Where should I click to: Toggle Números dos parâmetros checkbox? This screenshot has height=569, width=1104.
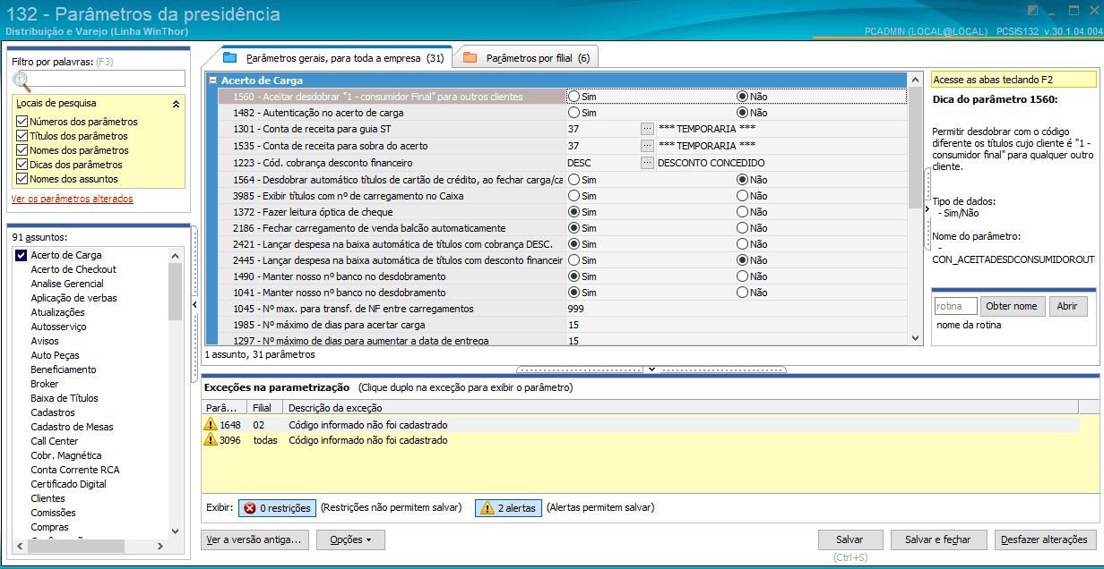(22, 122)
